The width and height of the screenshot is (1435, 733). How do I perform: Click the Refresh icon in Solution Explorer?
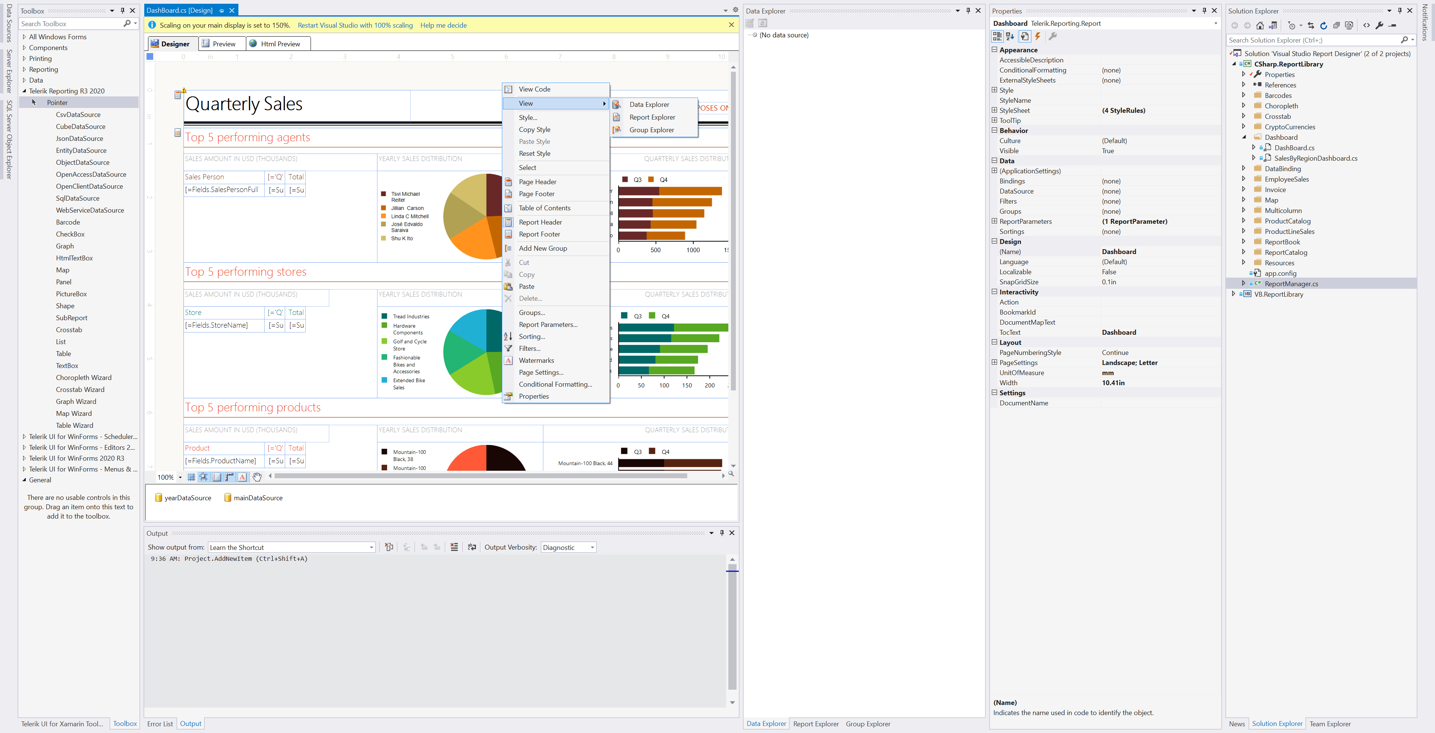1323,26
